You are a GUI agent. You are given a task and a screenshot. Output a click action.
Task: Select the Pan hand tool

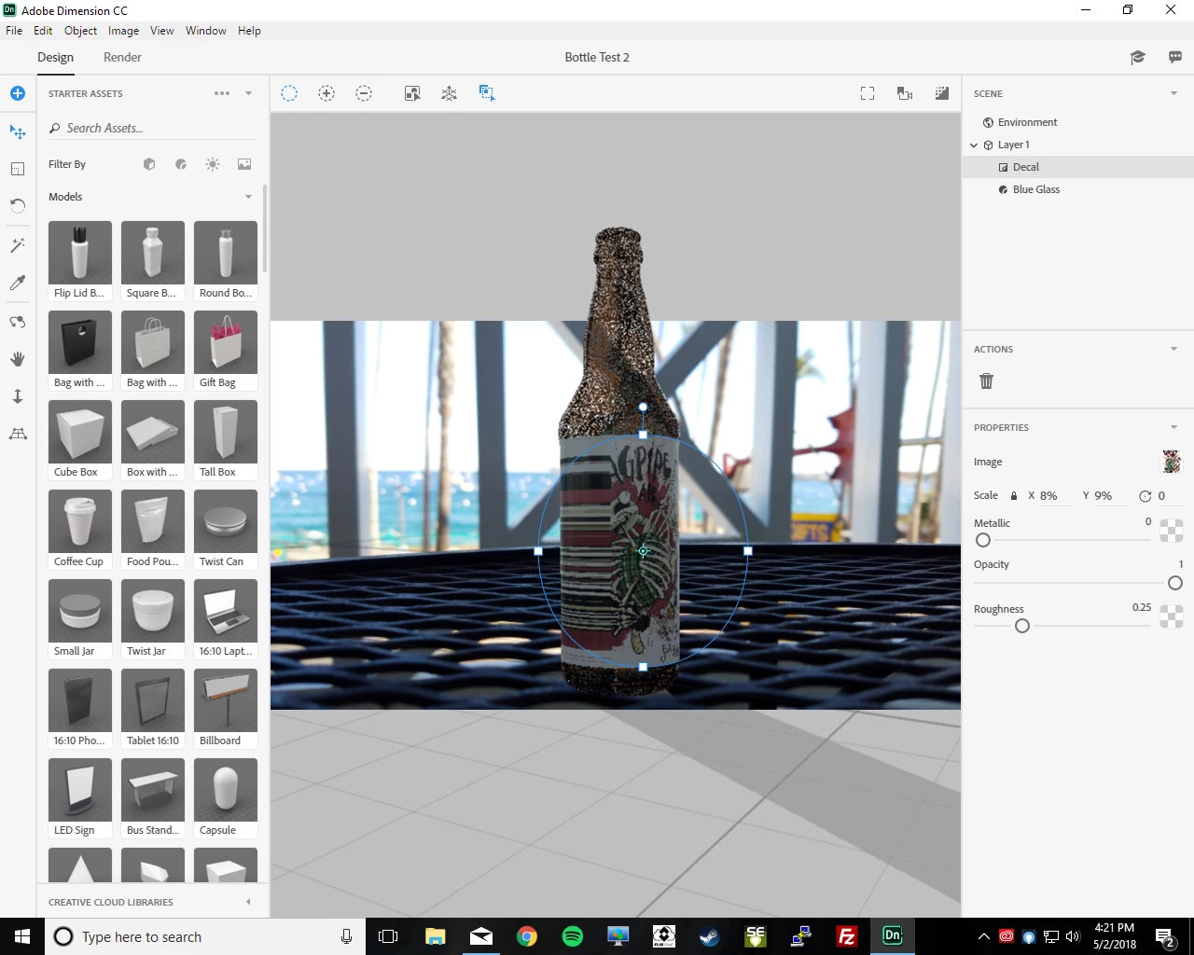click(x=17, y=359)
